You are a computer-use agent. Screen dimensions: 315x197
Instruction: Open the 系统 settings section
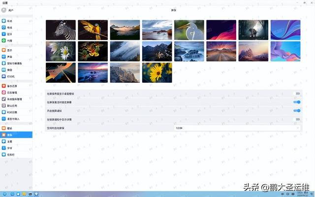pyautogui.click(x=16, y=21)
